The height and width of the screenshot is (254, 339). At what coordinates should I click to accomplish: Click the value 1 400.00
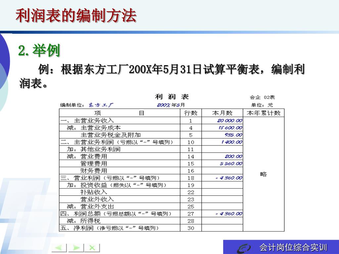click(231, 142)
